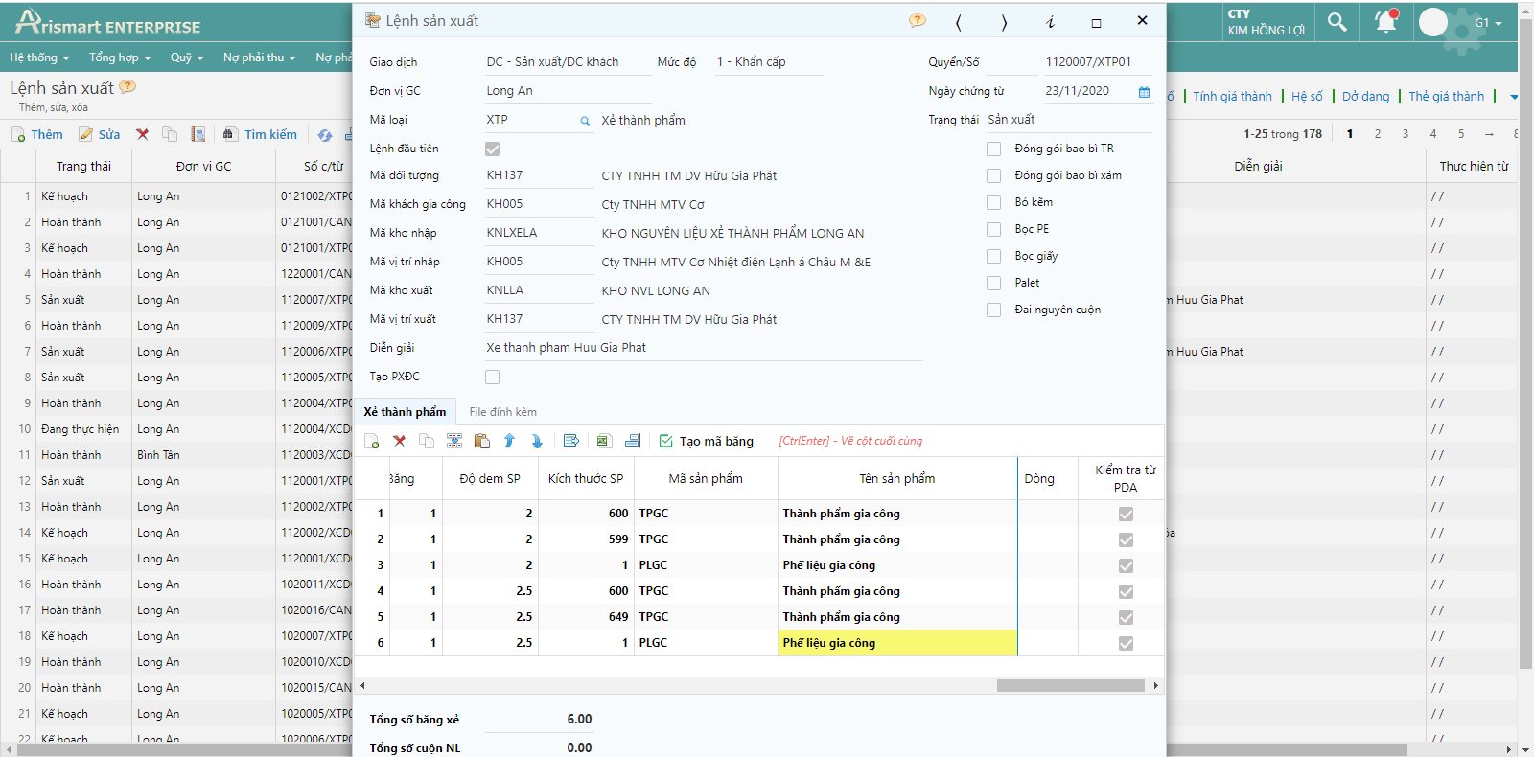
Task: Click the horizontal scrollbar in product grid
Action: click(1070, 685)
